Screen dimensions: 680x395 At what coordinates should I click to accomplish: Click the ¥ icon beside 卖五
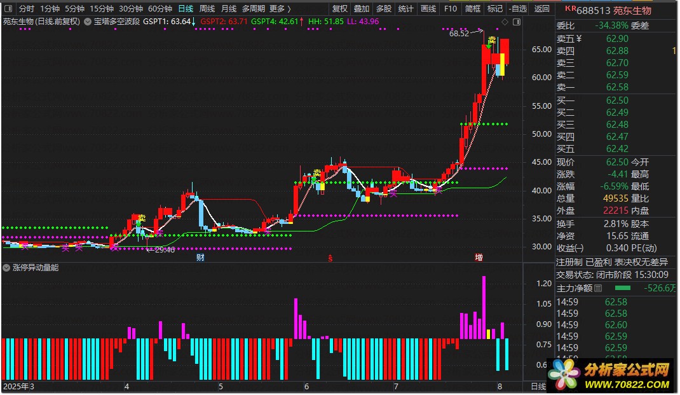click(579, 39)
